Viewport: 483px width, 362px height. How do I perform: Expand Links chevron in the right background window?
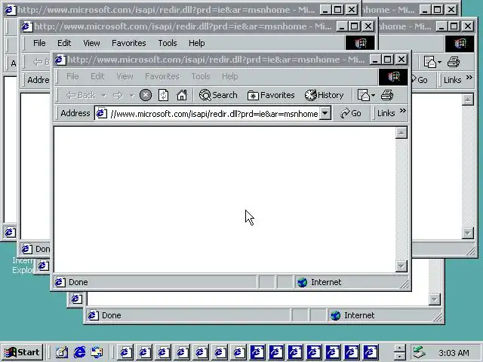click(469, 78)
